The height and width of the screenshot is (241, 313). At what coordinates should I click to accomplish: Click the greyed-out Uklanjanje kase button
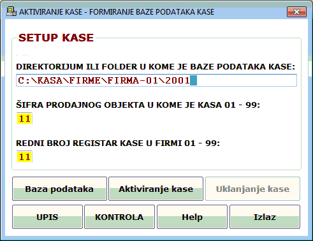tap(252, 189)
